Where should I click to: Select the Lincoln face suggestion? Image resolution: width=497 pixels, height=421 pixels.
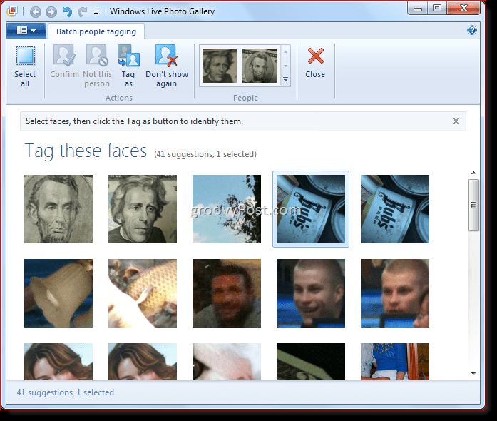pos(58,209)
